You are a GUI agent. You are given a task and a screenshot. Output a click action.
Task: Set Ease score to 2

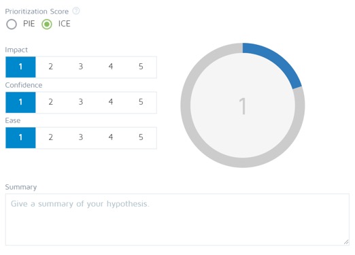[51, 138]
